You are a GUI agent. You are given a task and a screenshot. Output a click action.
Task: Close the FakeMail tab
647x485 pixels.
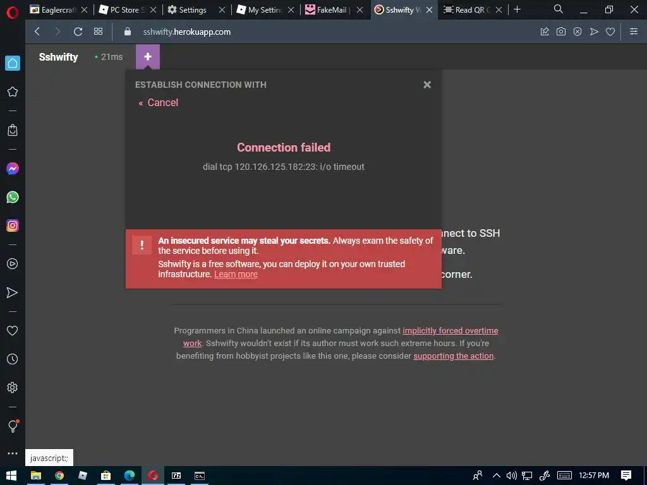(360, 10)
